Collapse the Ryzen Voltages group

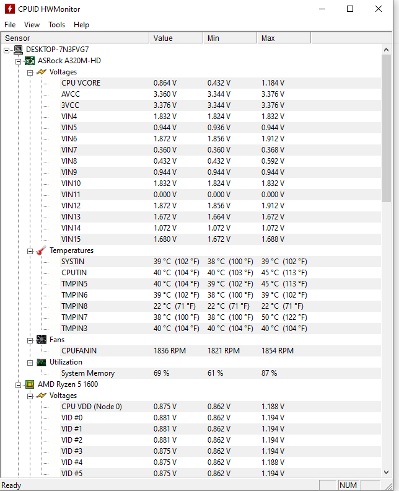coord(30,396)
